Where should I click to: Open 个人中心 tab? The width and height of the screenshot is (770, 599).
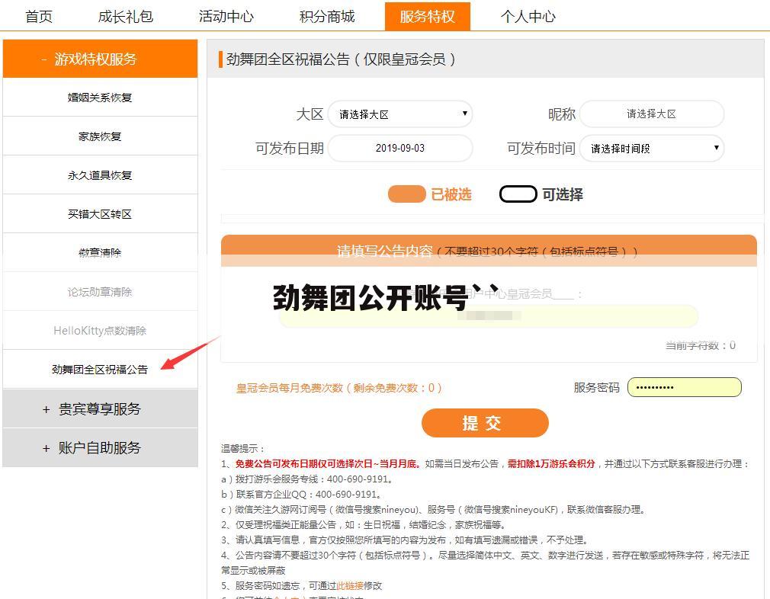click(528, 16)
